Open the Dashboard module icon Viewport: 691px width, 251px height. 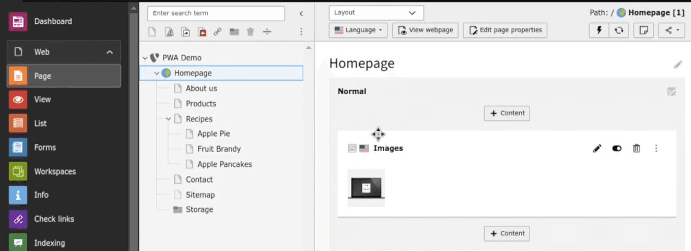(x=18, y=21)
